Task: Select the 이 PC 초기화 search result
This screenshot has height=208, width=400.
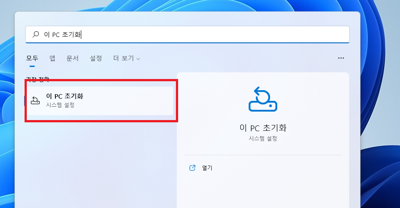Action: [x=99, y=100]
